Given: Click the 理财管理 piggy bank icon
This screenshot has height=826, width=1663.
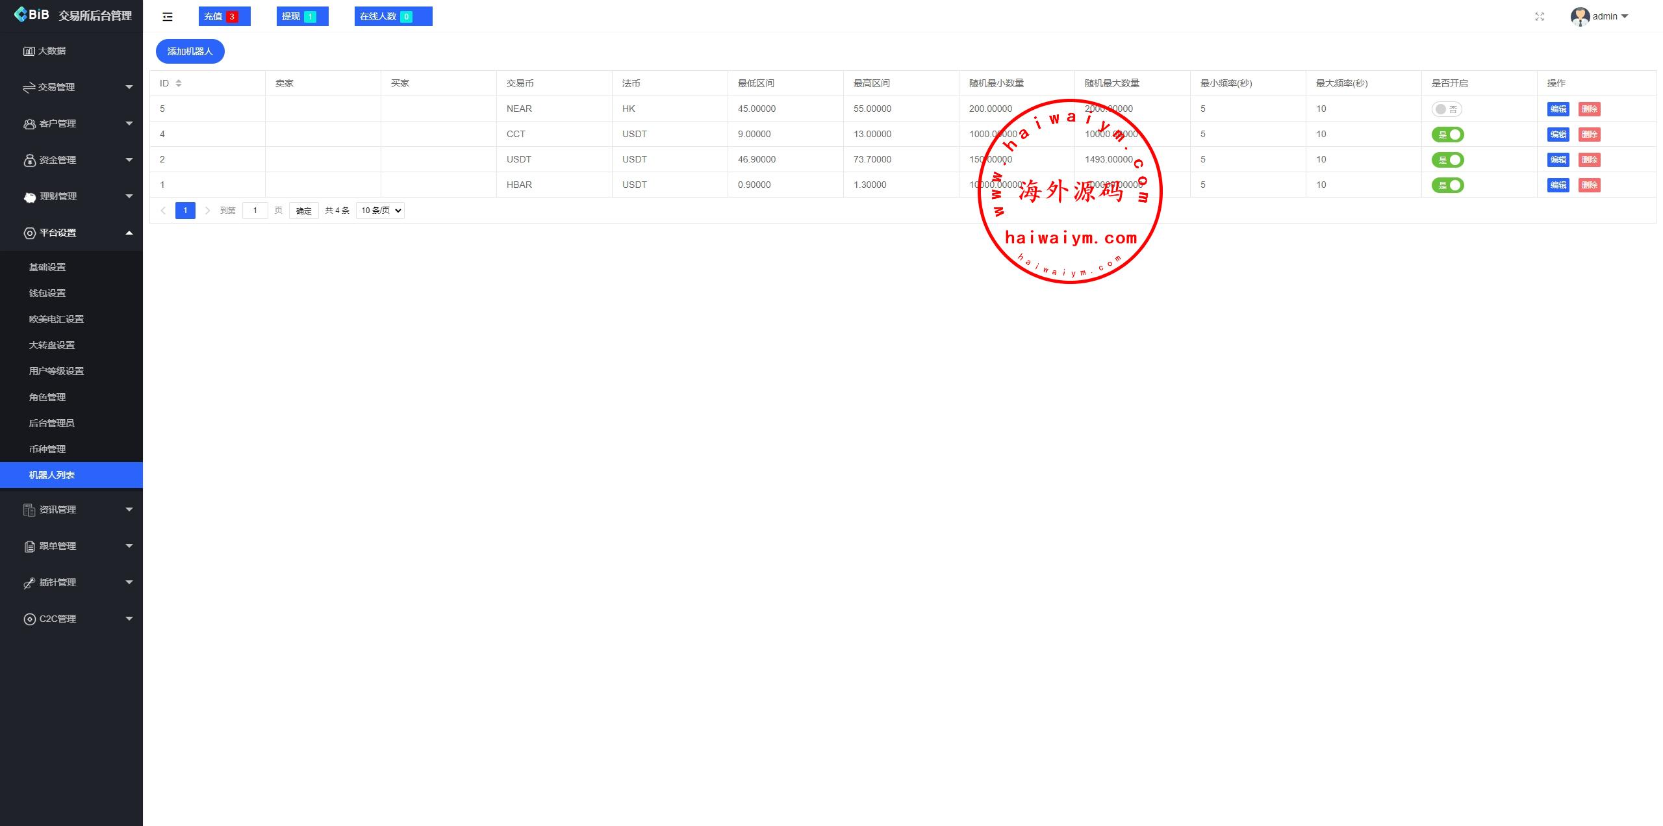Looking at the screenshot, I should [x=30, y=197].
